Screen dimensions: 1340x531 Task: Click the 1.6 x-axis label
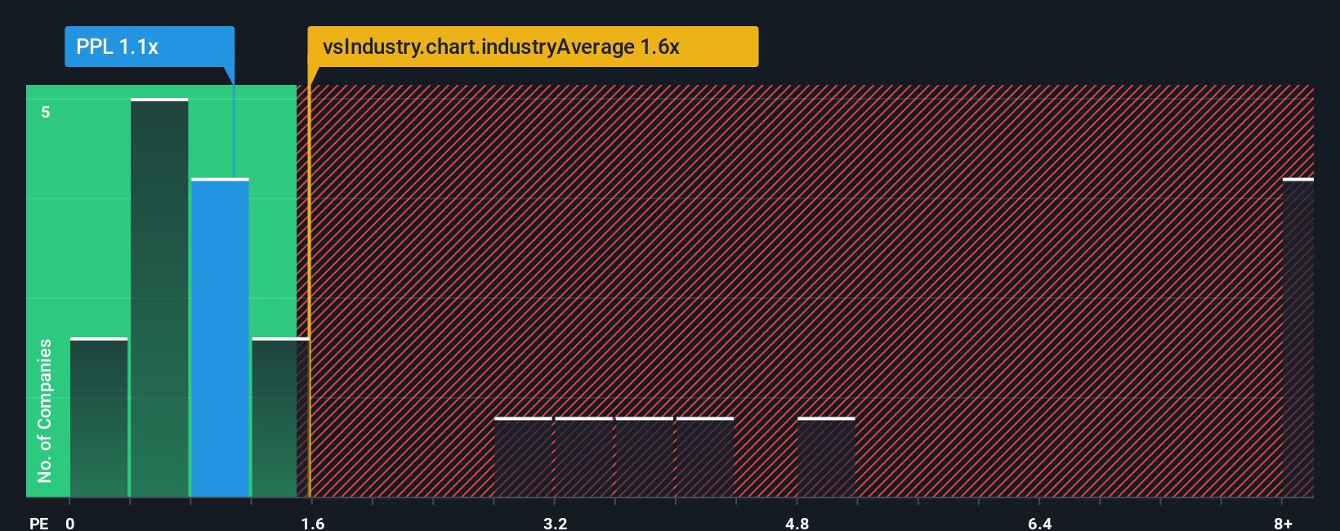click(x=313, y=523)
